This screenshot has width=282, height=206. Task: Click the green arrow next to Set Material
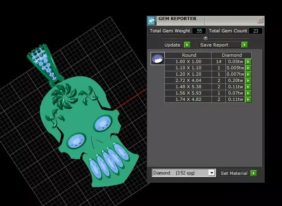[254, 173]
